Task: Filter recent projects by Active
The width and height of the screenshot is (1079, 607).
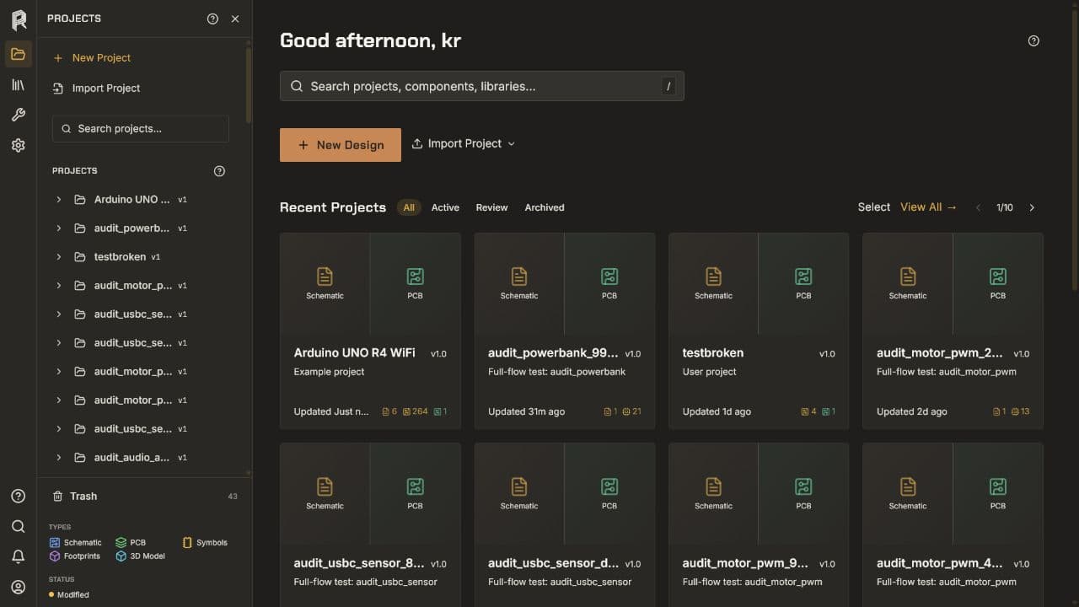Action: click(445, 207)
